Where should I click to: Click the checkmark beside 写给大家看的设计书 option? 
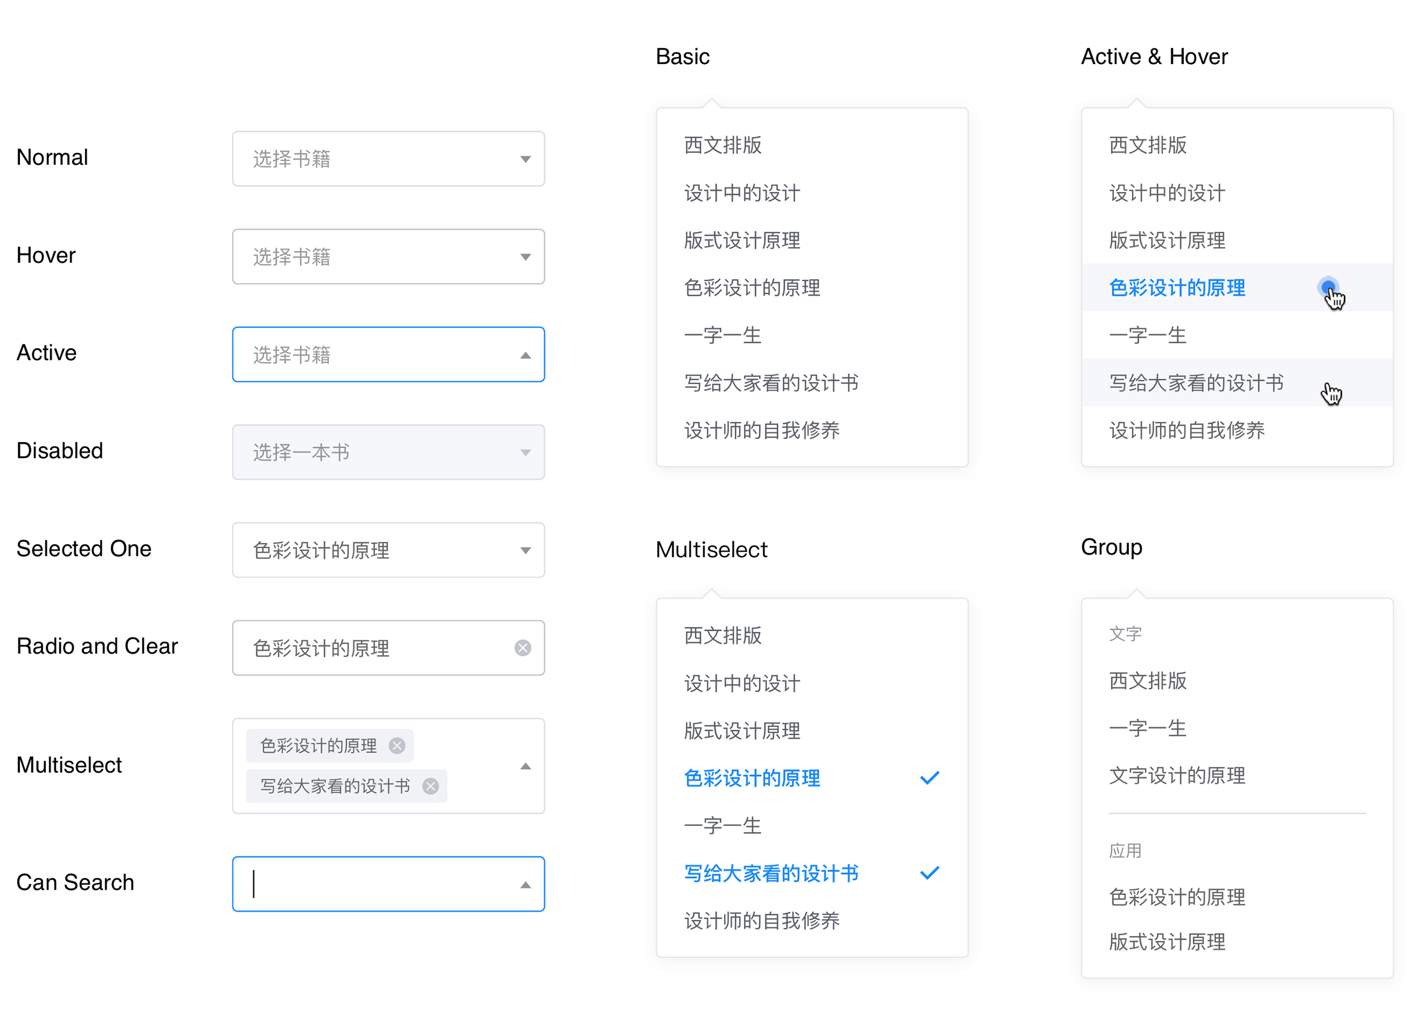click(929, 873)
